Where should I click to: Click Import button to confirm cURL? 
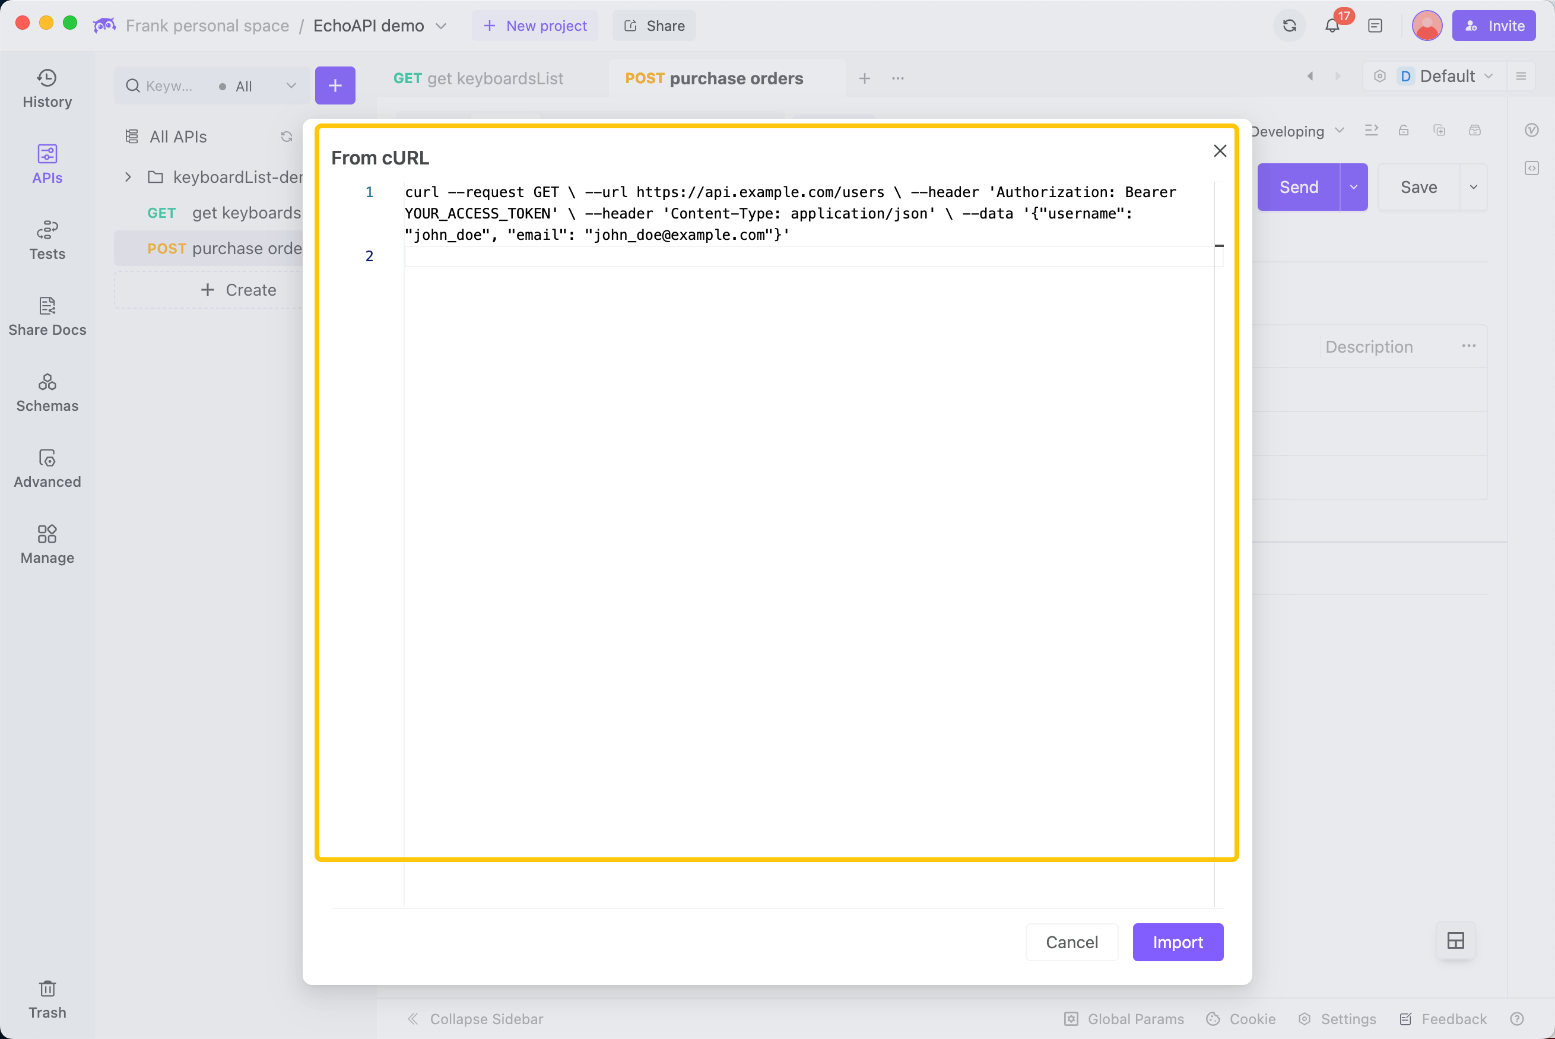(x=1178, y=942)
